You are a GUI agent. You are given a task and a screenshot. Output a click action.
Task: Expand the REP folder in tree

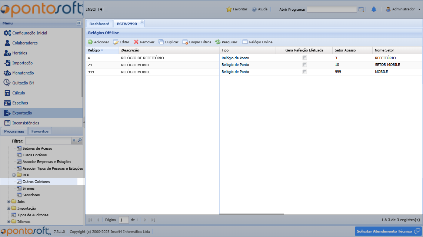(x=14, y=175)
